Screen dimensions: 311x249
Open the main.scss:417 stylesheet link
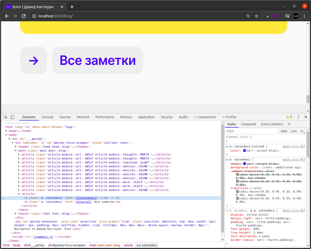tap(294, 146)
